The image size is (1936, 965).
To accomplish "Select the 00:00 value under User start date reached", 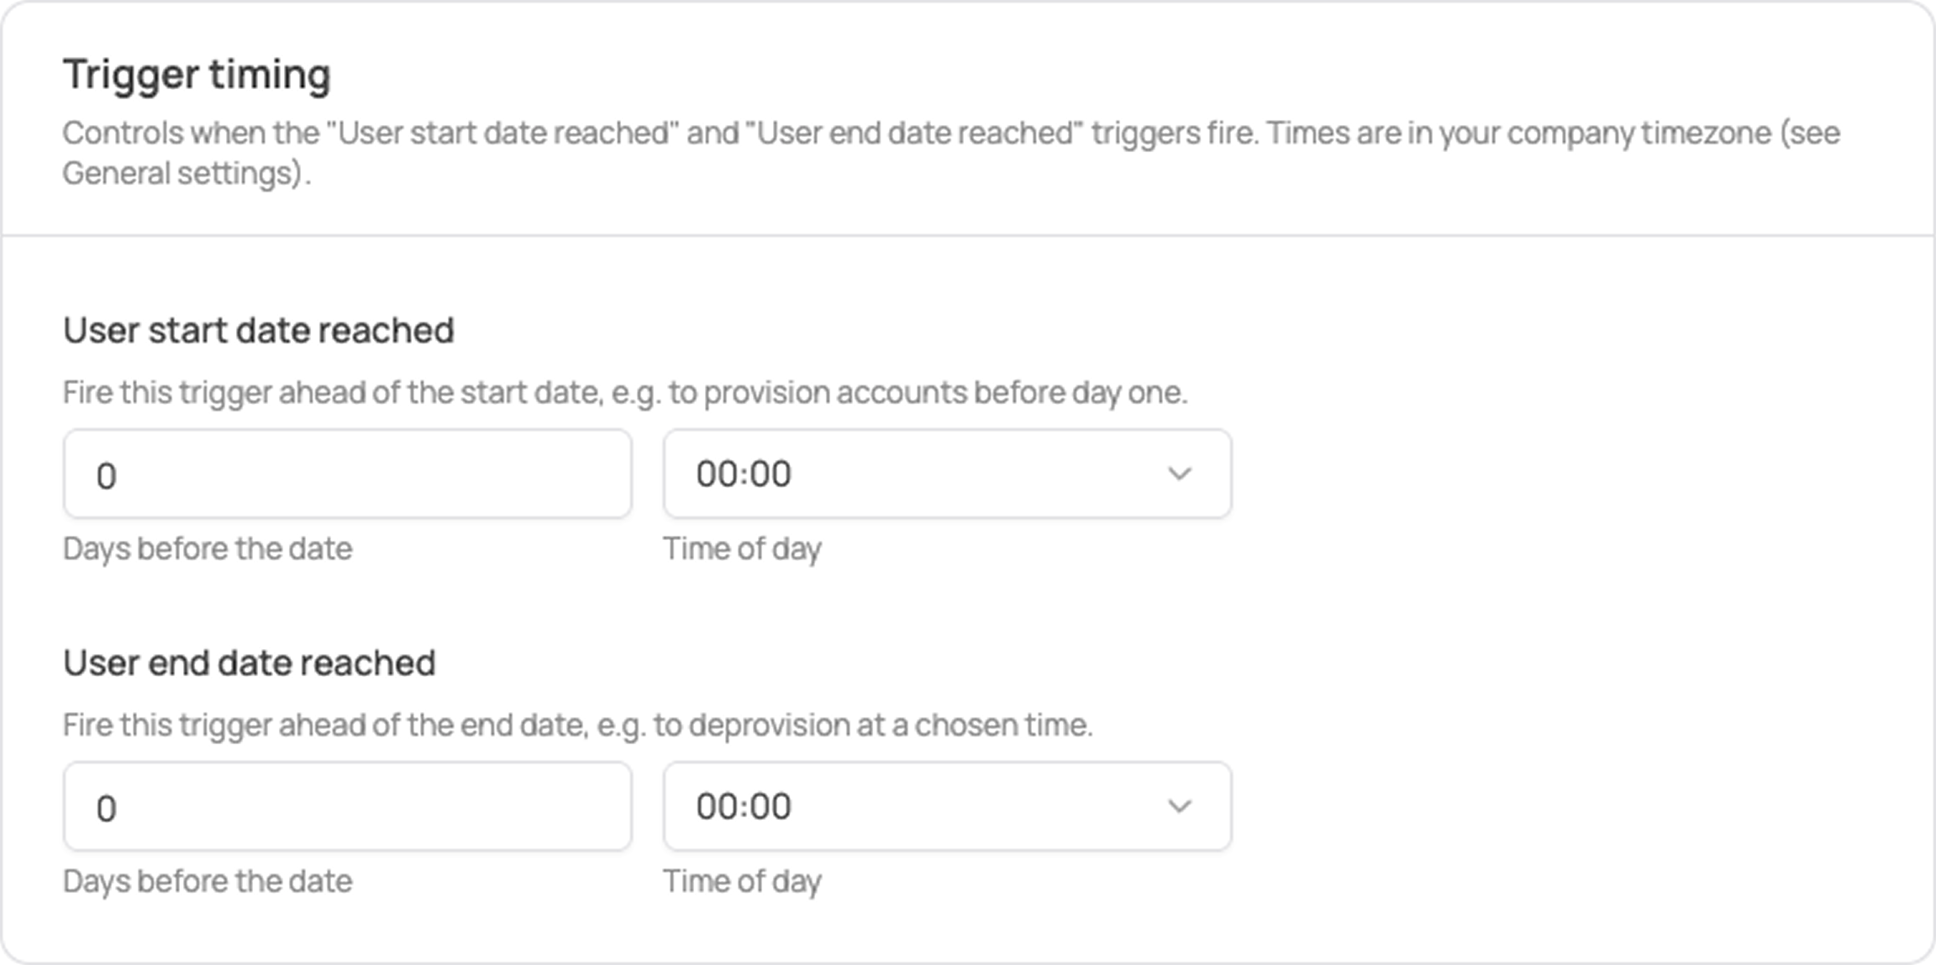I will (x=744, y=474).
